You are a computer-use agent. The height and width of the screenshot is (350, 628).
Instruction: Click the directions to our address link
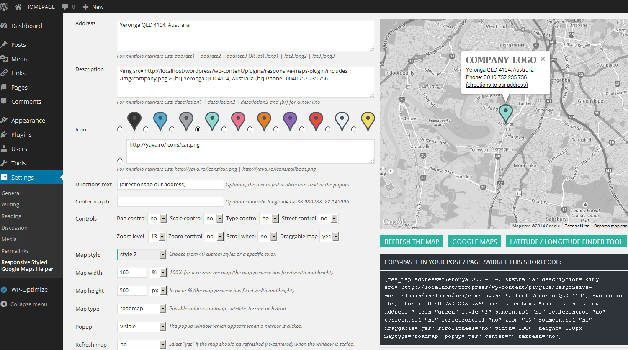click(497, 85)
